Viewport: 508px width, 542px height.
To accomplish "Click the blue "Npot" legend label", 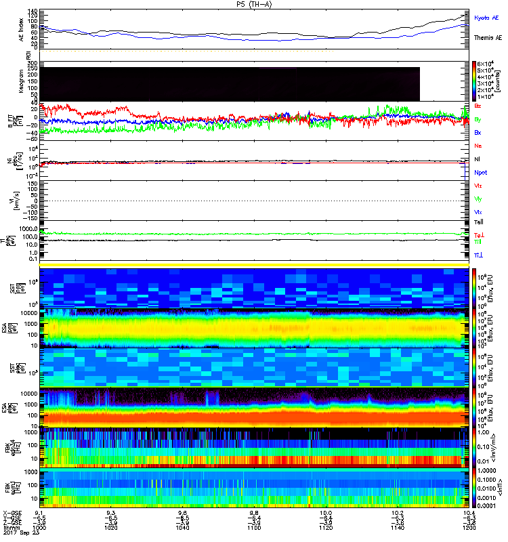I will tap(480, 173).
